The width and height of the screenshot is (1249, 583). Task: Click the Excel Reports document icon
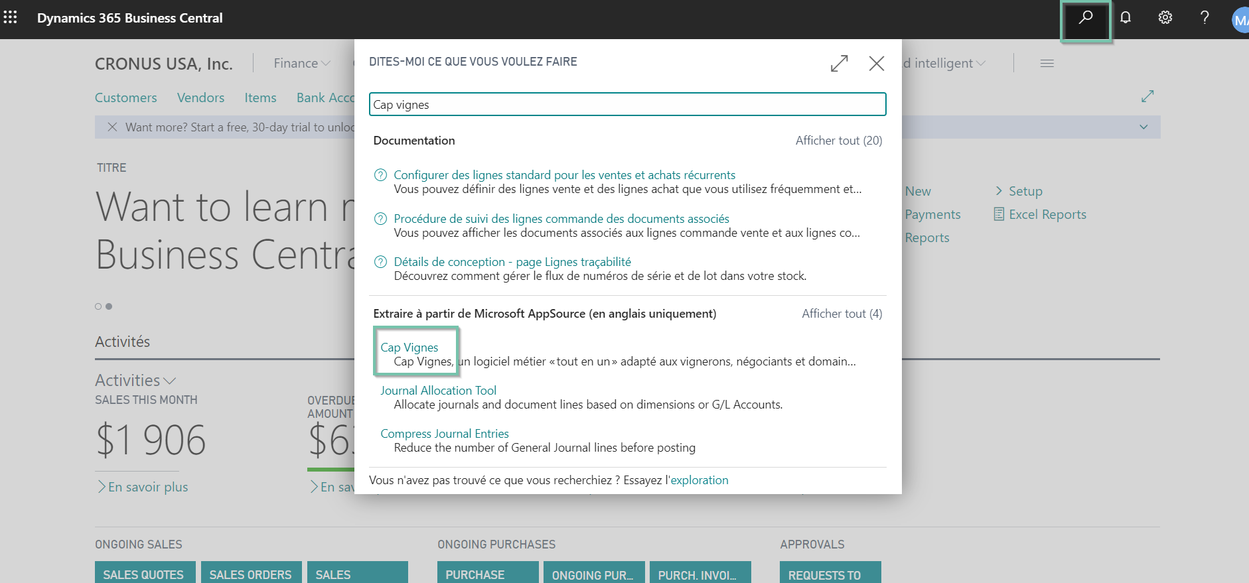click(999, 214)
